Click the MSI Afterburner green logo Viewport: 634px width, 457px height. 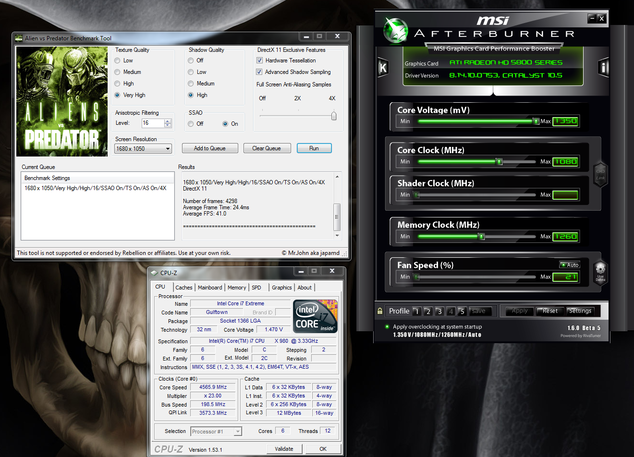[396, 30]
